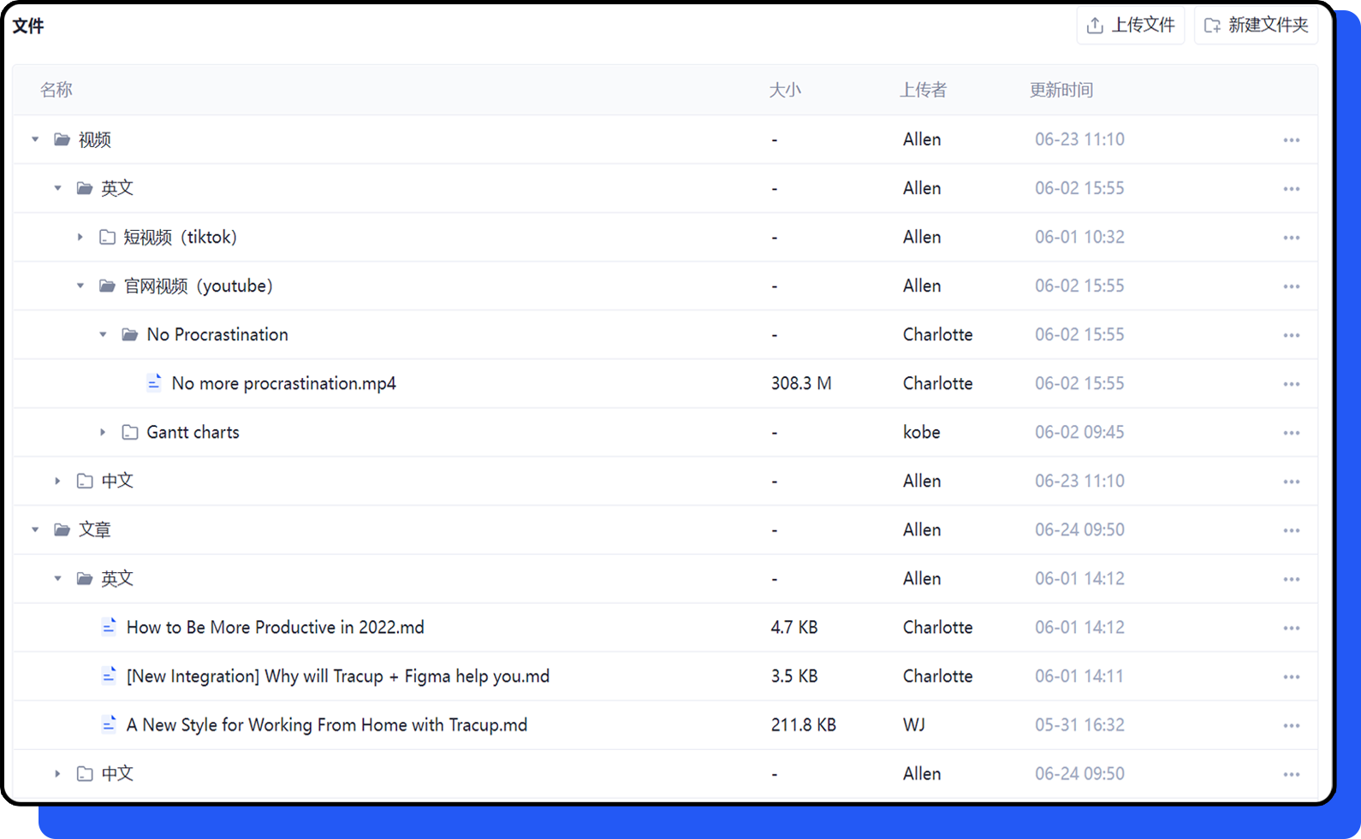Open [New Integration] Why will Tracup + Figma file
The height and width of the screenshot is (839, 1361).
point(337,676)
